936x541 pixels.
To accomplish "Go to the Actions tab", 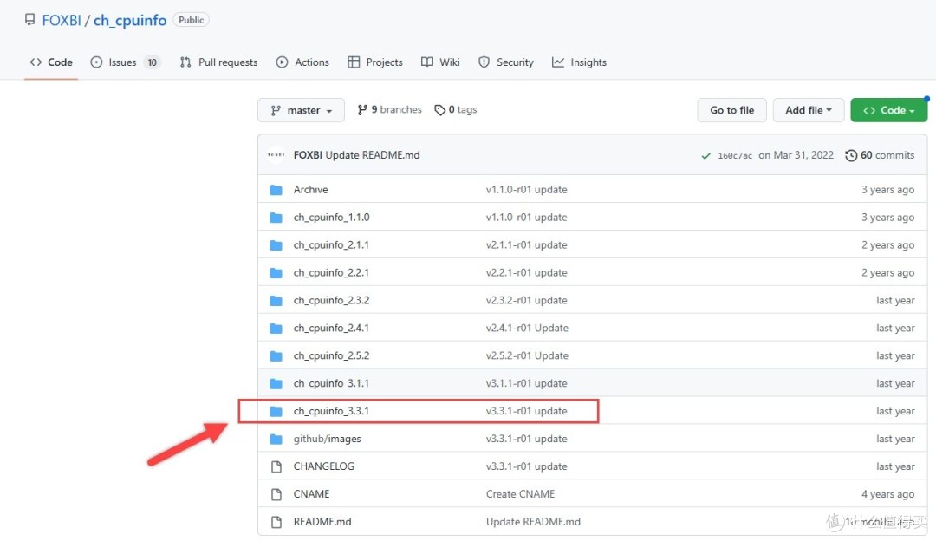I will click(302, 62).
